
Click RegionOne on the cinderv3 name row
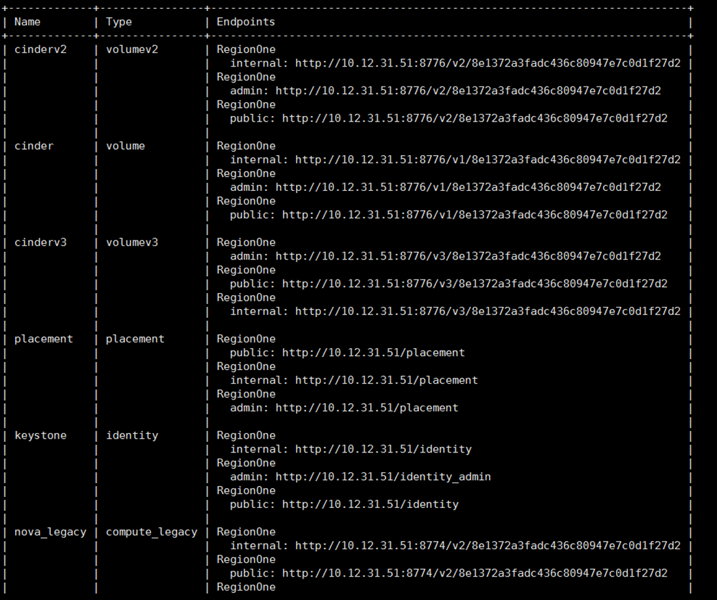point(246,242)
